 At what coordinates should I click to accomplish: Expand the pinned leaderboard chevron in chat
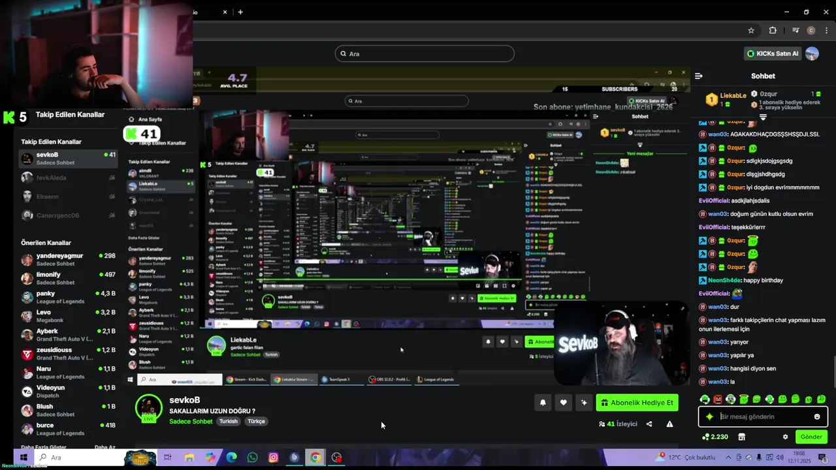coord(762,117)
